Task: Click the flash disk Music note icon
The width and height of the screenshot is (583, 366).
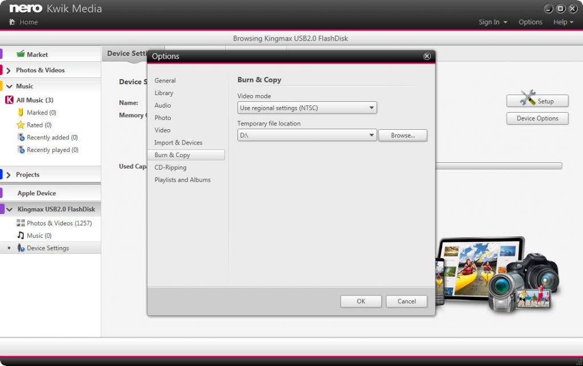Action: [21, 235]
